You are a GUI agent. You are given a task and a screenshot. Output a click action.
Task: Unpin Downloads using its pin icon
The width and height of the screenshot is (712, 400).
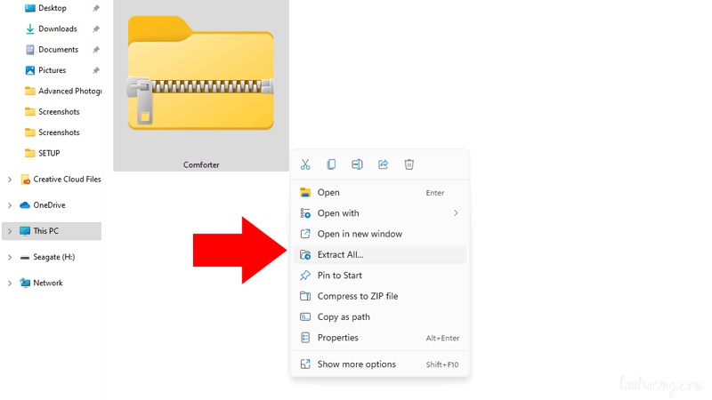pyautogui.click(x=96, y=29)
